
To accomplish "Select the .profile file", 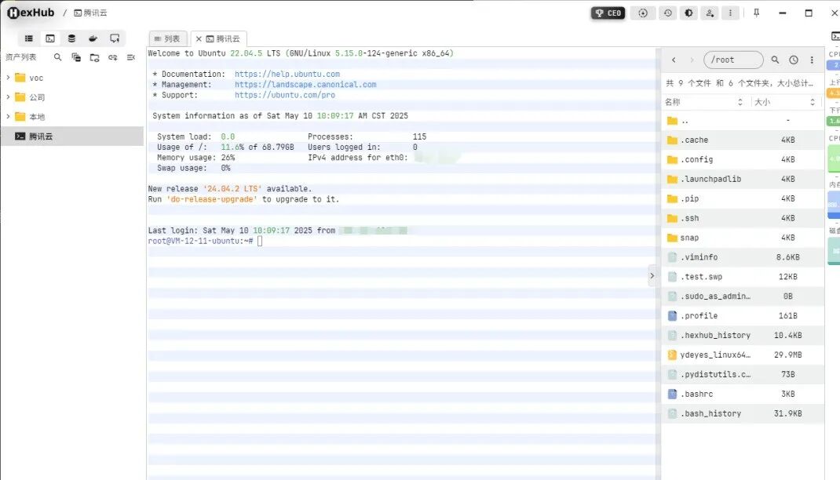I will pos(743,316).
